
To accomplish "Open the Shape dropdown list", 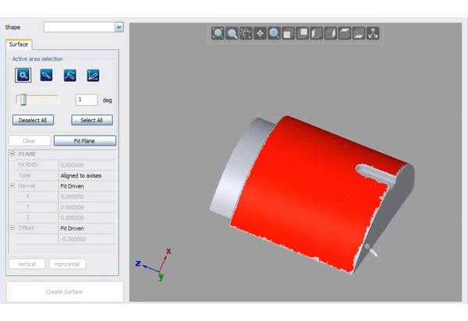I will (x=119, y=27).
